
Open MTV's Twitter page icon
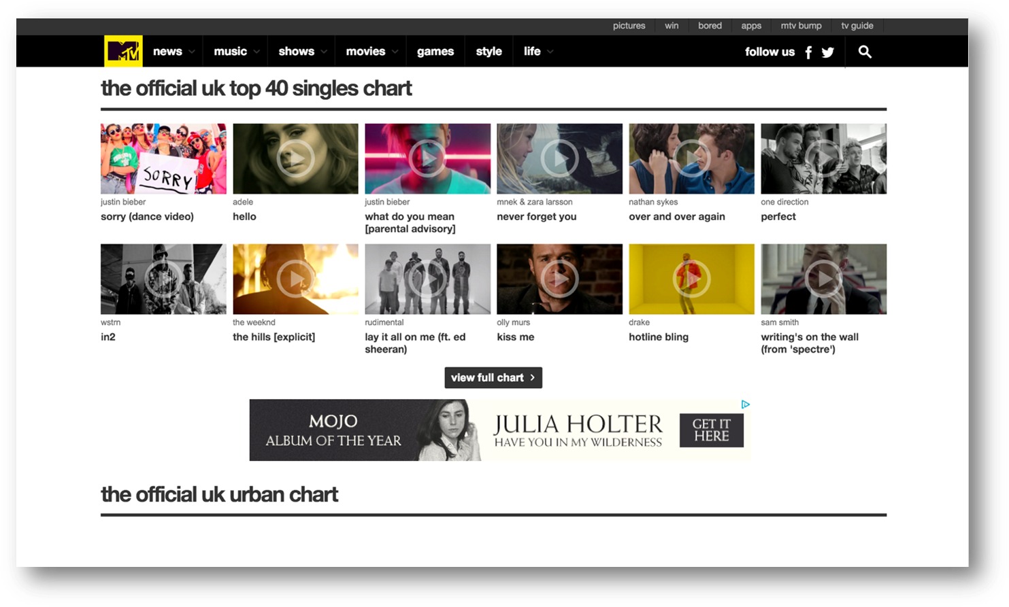click(828, 52)
